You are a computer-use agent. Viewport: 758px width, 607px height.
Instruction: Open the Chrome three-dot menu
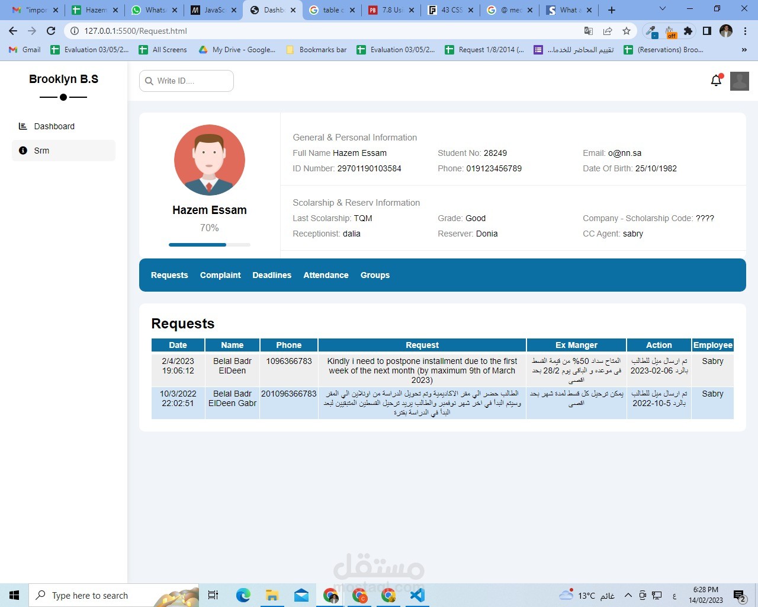(x=745, y=31)
